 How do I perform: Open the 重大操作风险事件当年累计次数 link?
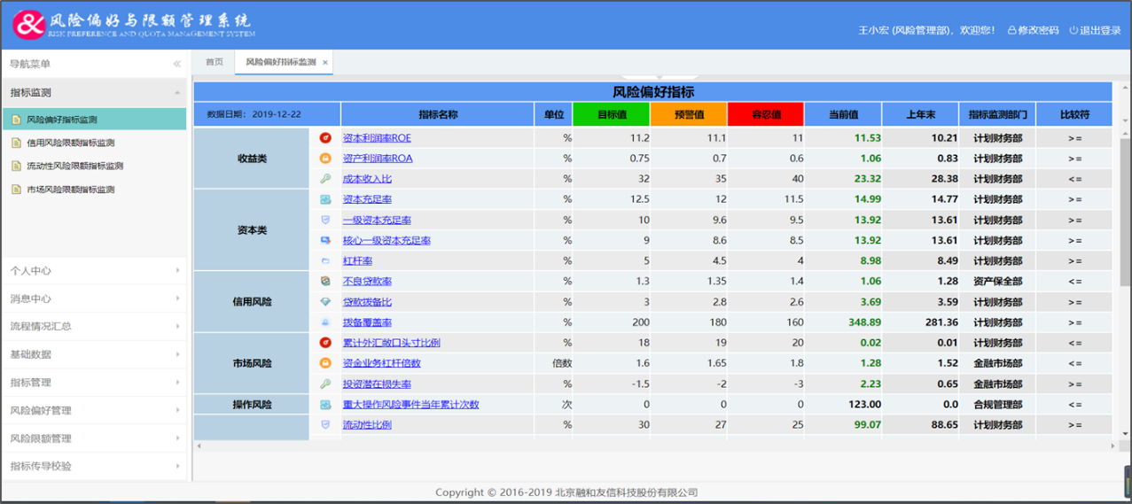(x=411, y=404)
